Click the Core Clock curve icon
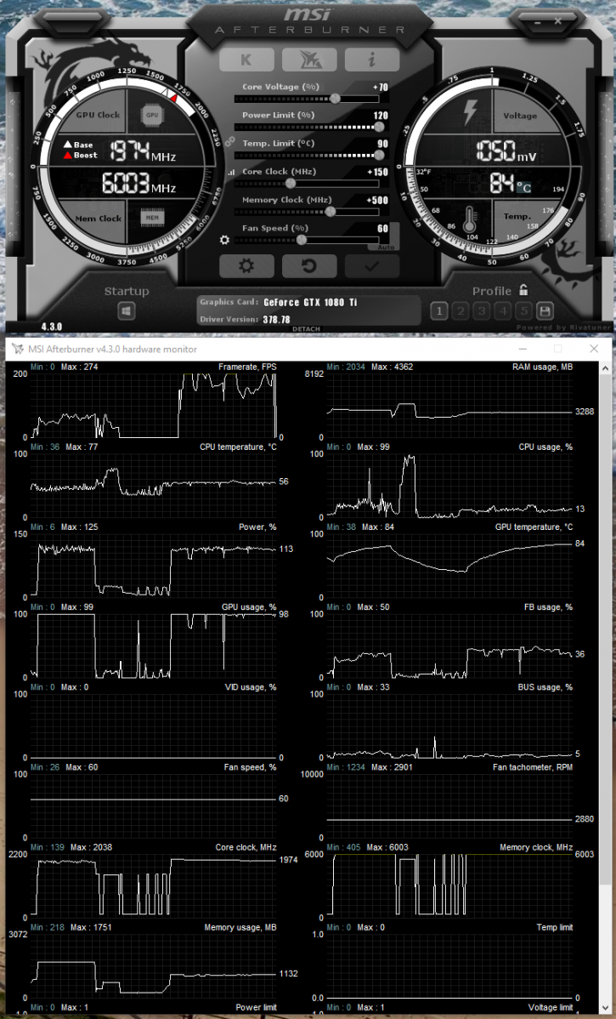Screen dimensions: 616x1019 pyautogui.click(x=231, y=172)
